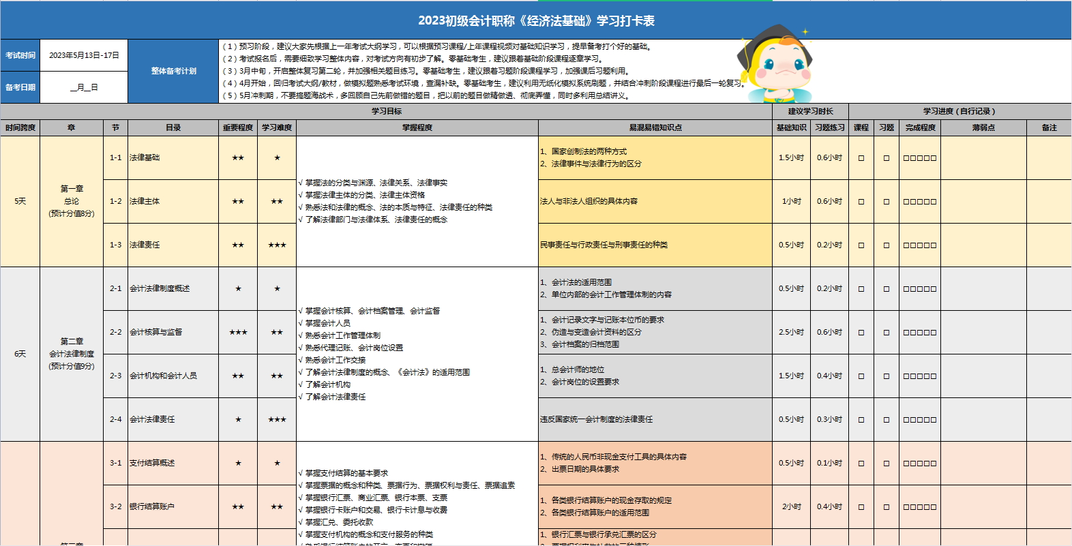The image size is (1072, 546).
Task: Select the 第二章 会计法律制度 chapter cell
Action: click(x=72, y=354)
